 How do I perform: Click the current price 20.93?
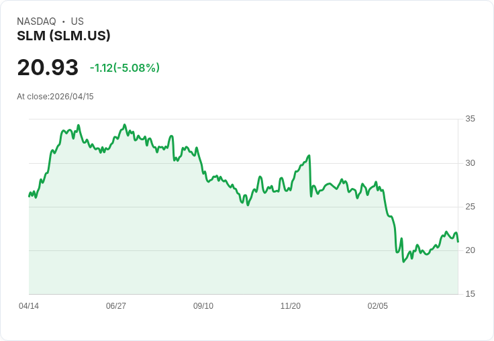pyautogui.click(x=48, y=67)
